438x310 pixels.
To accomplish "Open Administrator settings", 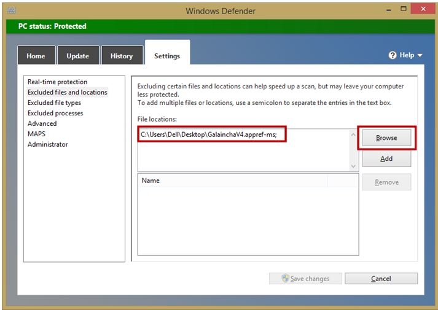I will (x=47, y=144).
